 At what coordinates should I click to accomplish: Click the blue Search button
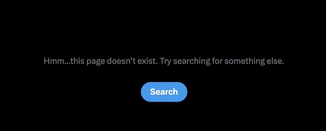pos(164,92)
